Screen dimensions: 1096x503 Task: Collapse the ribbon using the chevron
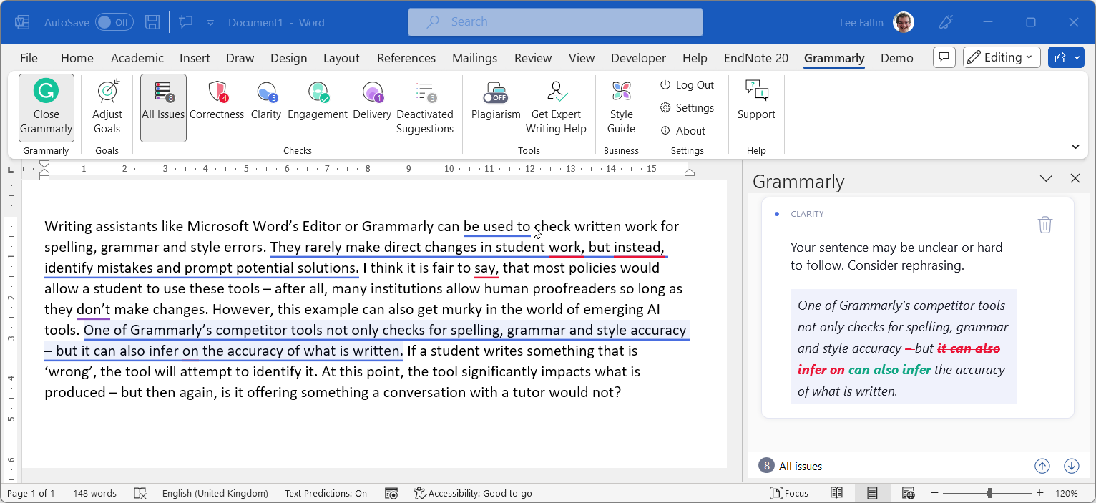tap(1075, 147)
